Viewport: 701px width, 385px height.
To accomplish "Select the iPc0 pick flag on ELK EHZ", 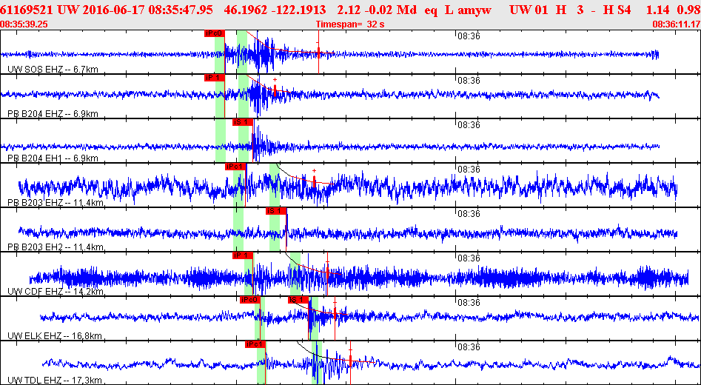I will click(x=250, y=300).
